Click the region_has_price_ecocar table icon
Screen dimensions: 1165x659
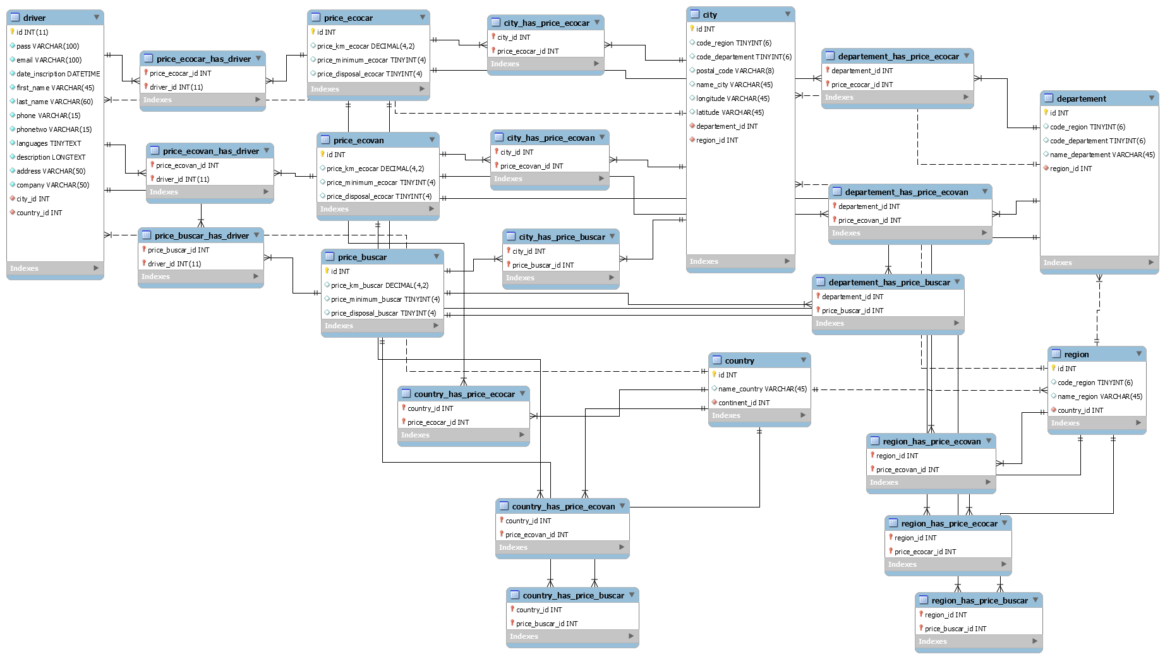point(893,523)
